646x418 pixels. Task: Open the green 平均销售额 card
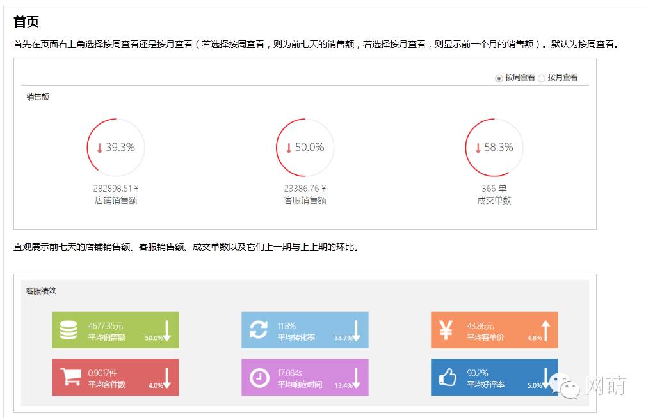(x=115, y=330)
